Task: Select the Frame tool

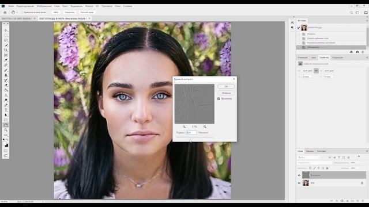Action: click(x=6, y=55)
